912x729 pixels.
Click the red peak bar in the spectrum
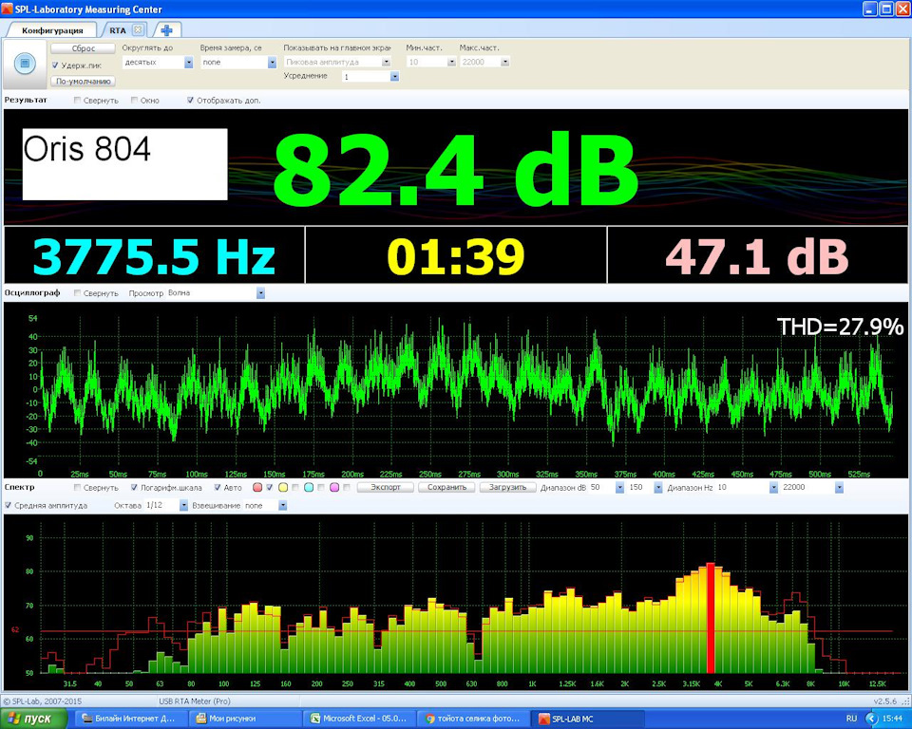pos(711,618)
